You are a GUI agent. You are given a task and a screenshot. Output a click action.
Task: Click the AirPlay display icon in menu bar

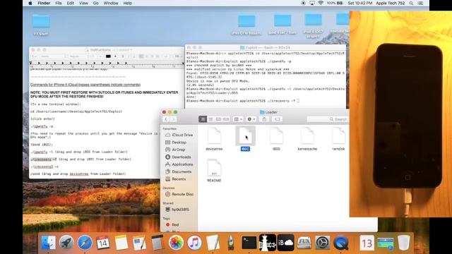coord(312,3)
